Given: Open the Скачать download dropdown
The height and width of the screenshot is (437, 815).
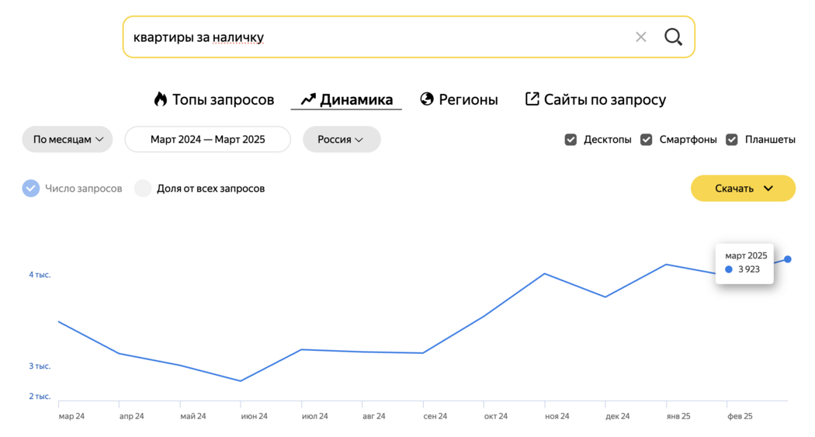Looking at the screenshot, I should click(x=744, y=188).
